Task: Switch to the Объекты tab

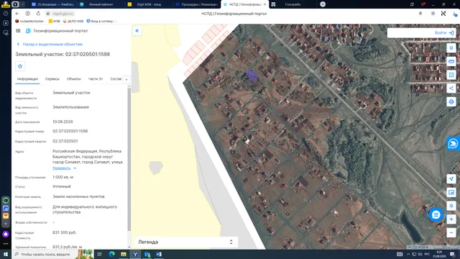Action: tap(73, 79)
